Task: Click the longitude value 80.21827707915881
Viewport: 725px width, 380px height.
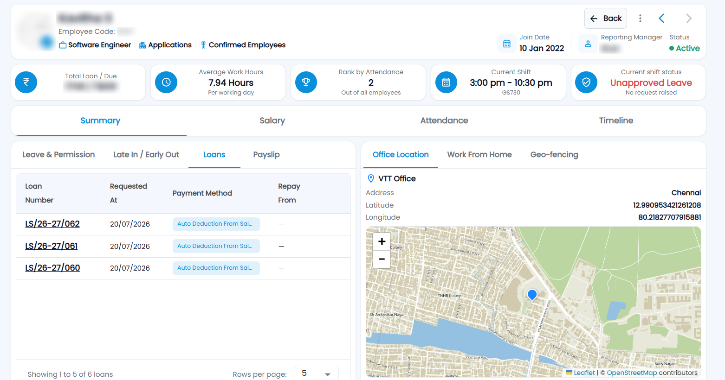Action: click(x=669, y=217)
